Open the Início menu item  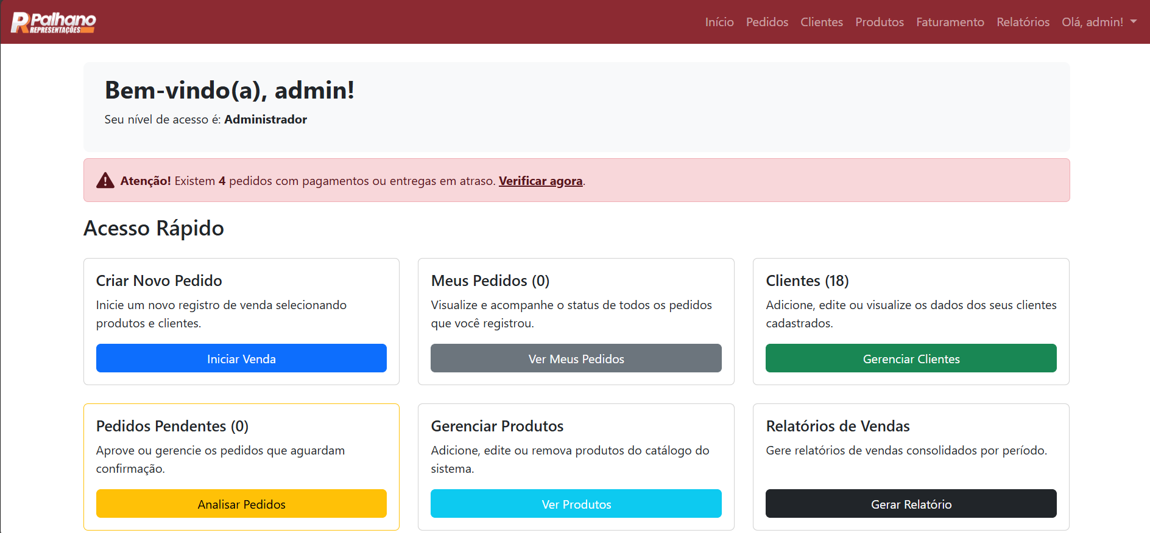click(719, 22)
